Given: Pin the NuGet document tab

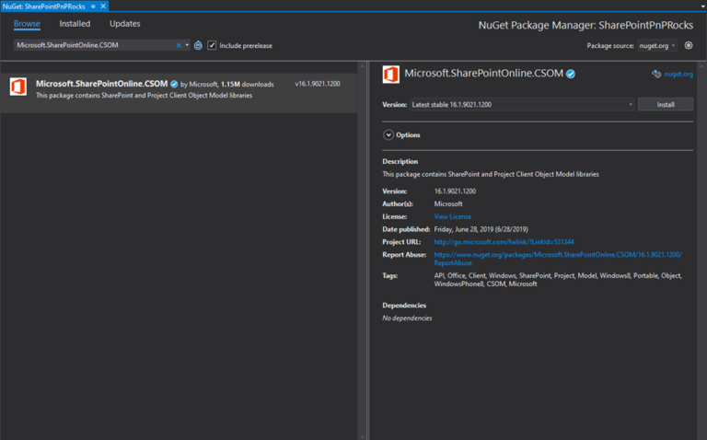Looking at the screenshot, I should (93, 6).
